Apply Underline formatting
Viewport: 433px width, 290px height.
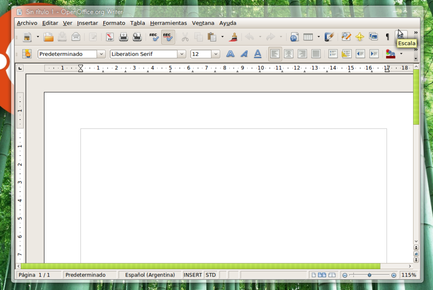pyautogui.click(x=258, y=54)
